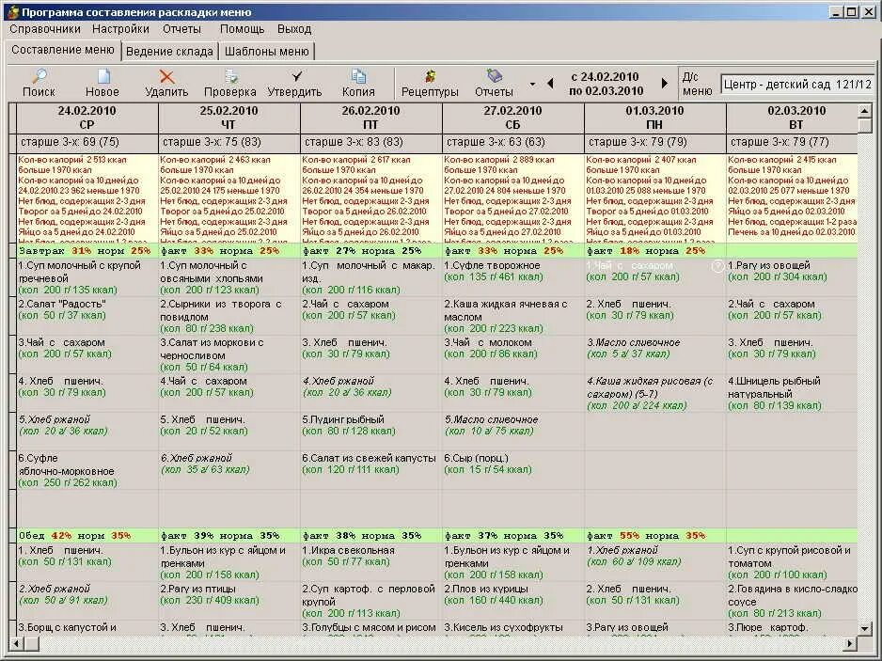The height and width of the screenshot is (661, 882).
Task: Select the 24.02.2010 СР column header
Action: coord(87,118)
